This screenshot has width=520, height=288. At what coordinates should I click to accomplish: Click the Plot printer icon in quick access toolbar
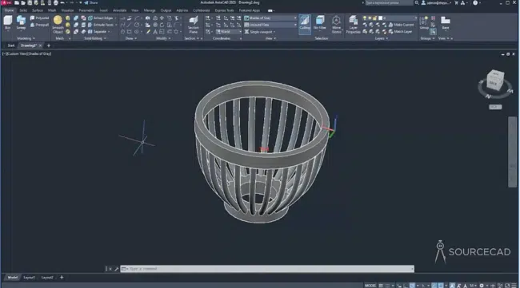[x=56, y=2]
